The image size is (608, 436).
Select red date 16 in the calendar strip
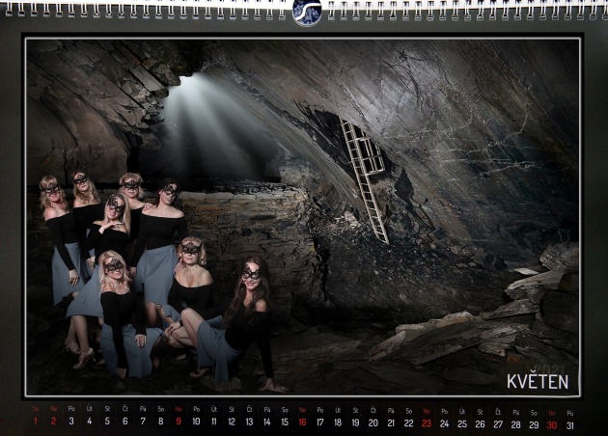click(x=302, y=422)
